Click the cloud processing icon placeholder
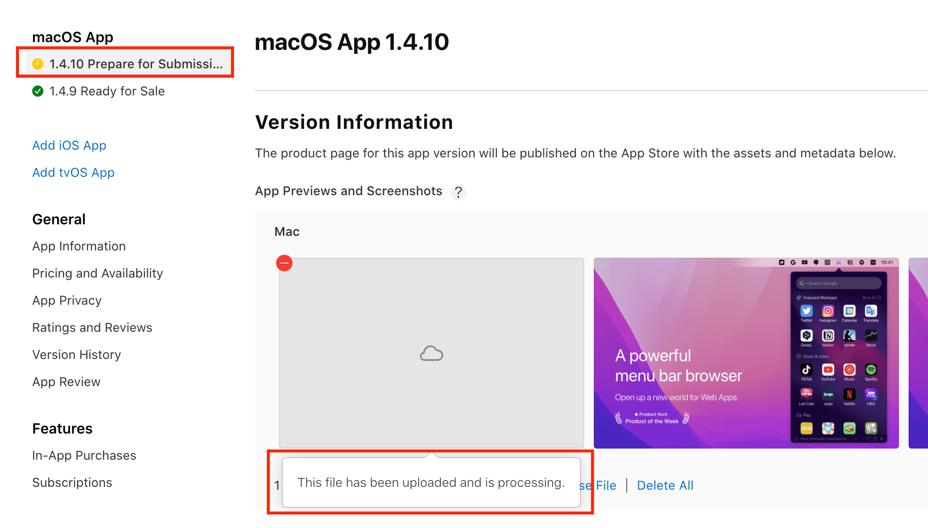The width and height of the screenshot is (928, 528). click(x=431, y=354)
